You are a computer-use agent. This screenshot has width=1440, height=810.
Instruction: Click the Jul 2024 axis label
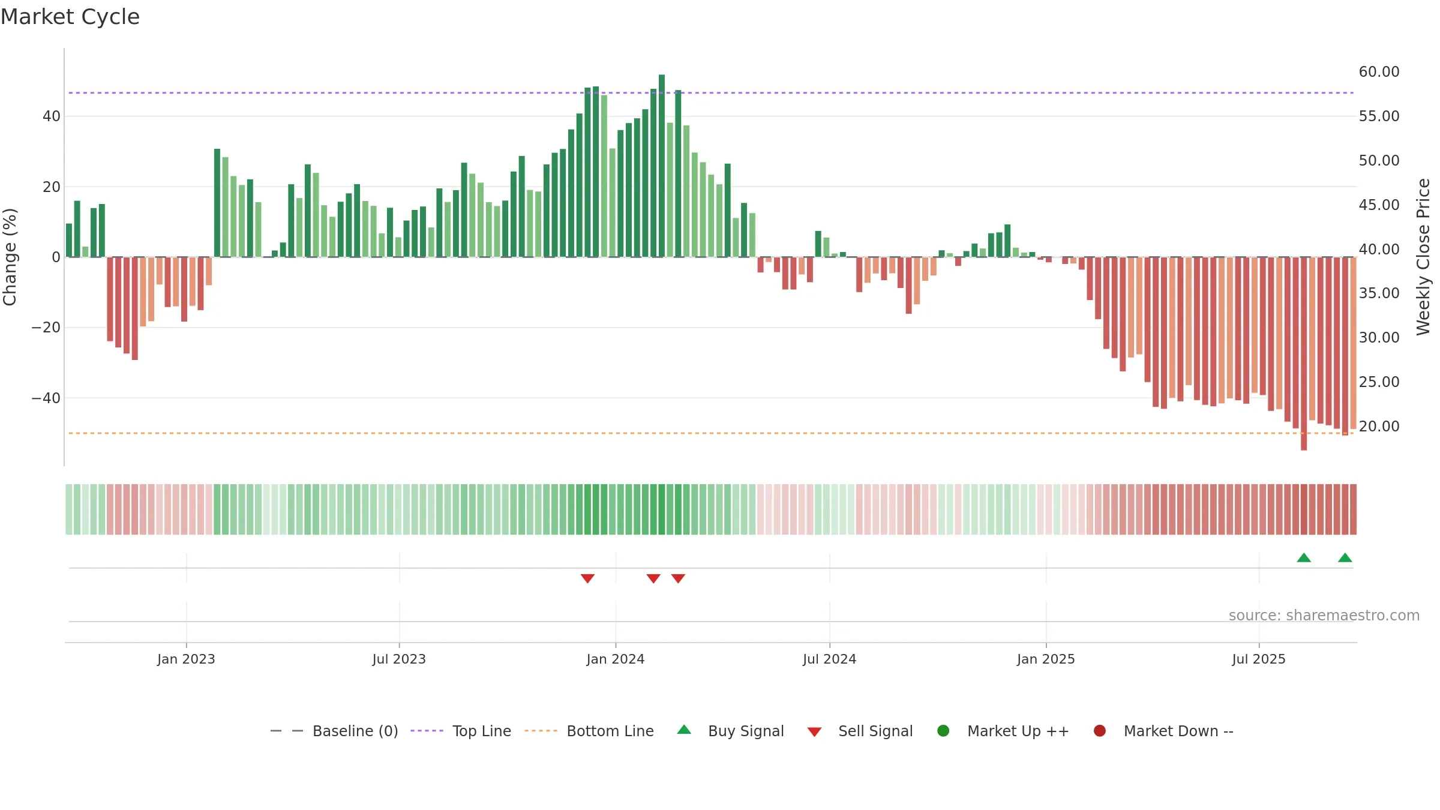tap(830, 659)
